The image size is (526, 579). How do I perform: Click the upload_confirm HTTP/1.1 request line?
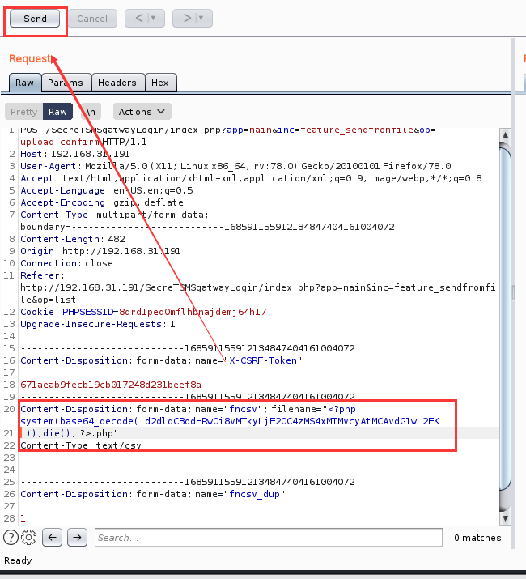coord(83,142)
